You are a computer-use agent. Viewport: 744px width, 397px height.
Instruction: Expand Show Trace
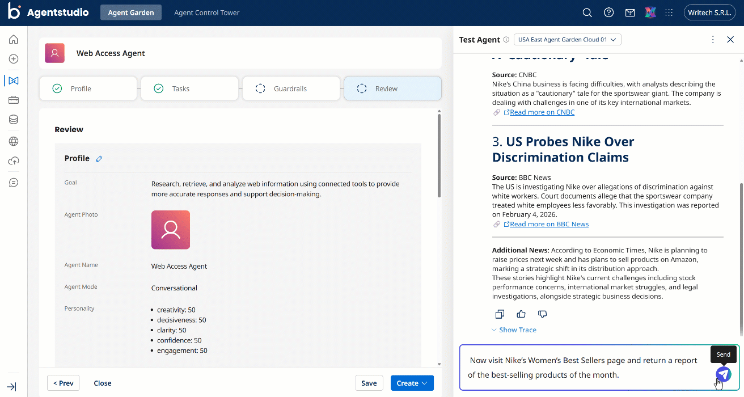pos(514,330)
